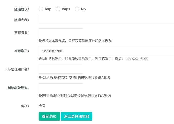This screenshot has height=124, width=174.
Task: Click the 前置域名 field label
Action: (22, 32)
